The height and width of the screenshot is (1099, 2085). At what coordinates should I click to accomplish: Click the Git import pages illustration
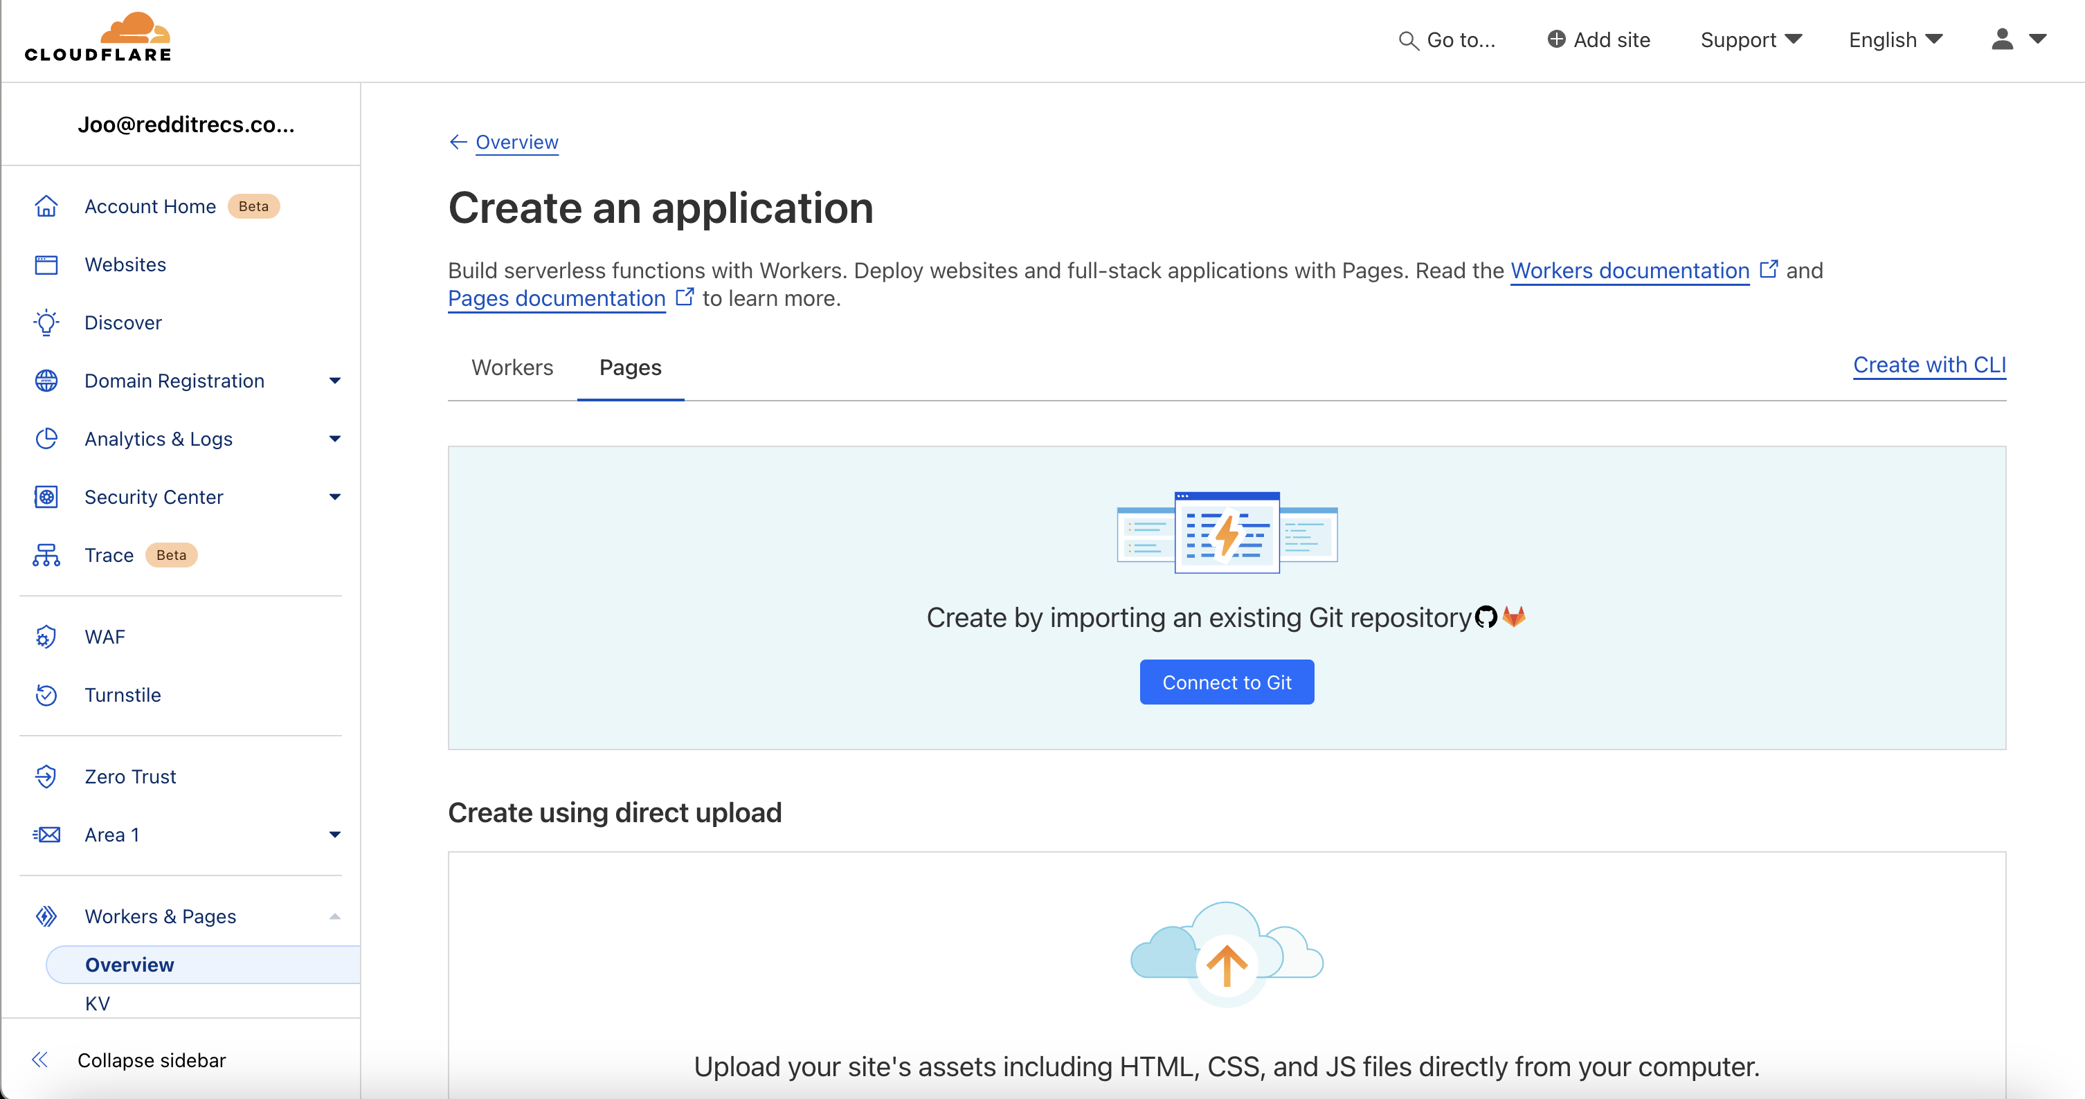[1227, 532]
